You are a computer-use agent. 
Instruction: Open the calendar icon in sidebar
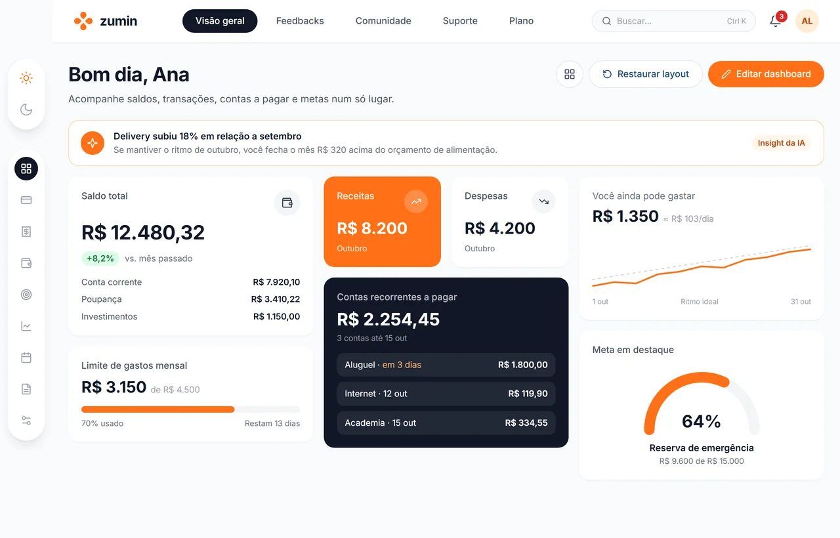coord(26,358)
